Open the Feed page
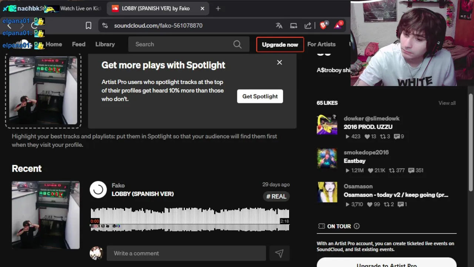This screenshot has height=267, width=474. pos(79,44)
